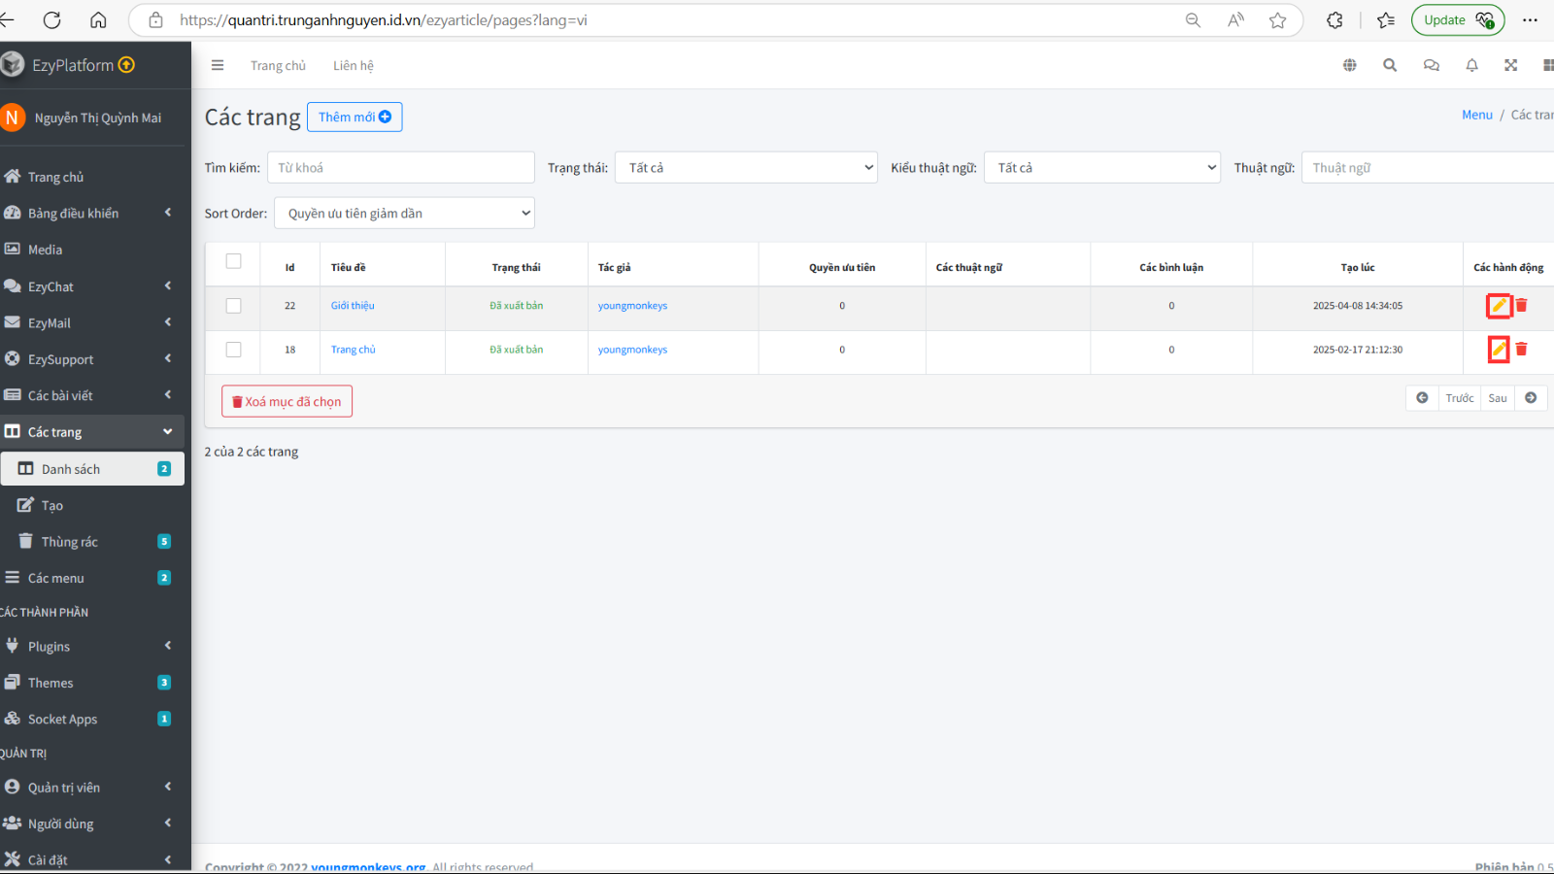Screen dimensions: 1554x874
Task: Check the box for row id 22
Action: coord(233,306)
